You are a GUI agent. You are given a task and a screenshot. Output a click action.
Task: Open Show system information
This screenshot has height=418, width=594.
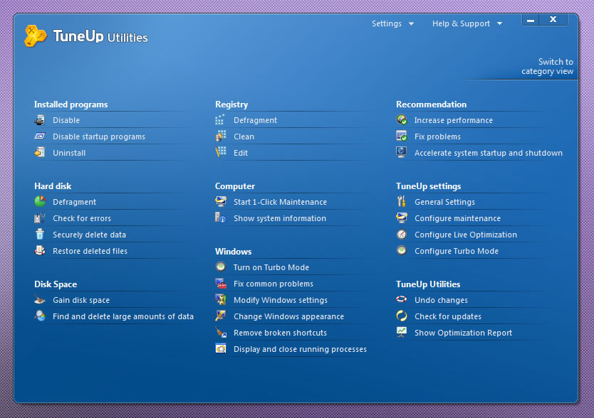[279, 218]
